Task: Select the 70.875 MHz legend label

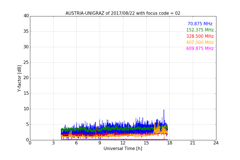Action: tap(200, 24)
